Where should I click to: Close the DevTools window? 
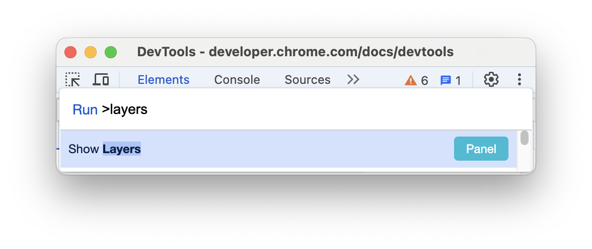click(x=70, y=52)
